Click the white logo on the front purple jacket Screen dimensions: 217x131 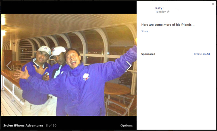(x=86, y=77)
